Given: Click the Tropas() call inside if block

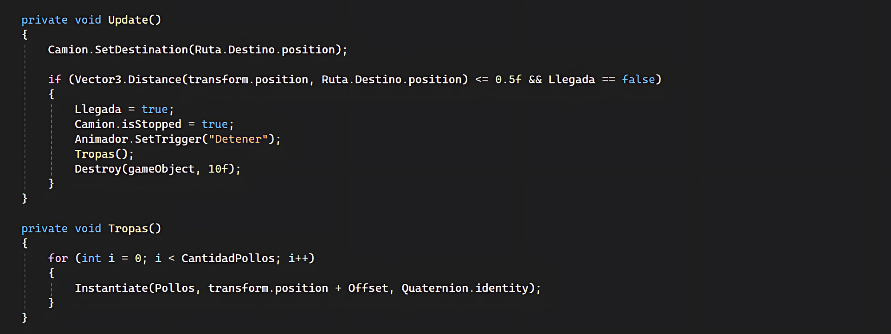Looking at the screenshot, I should tap(104, 154).
